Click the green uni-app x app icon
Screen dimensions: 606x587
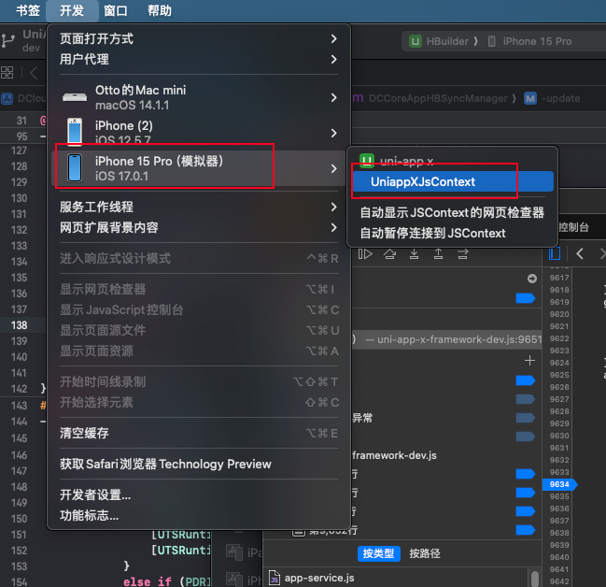tap(367, 160)
